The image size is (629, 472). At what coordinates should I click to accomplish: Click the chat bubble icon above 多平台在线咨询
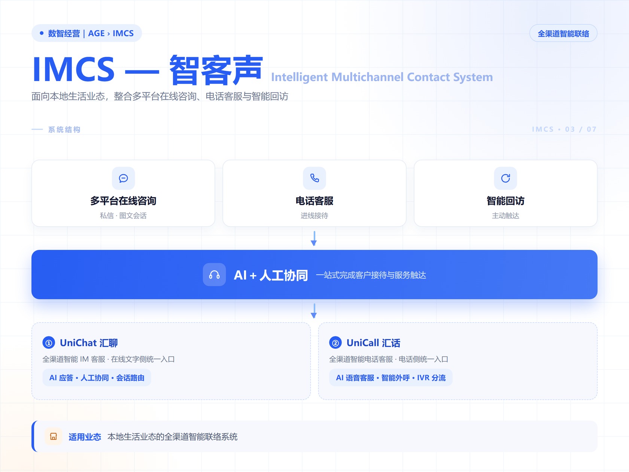pyautogui.click(x=123, y=178)
